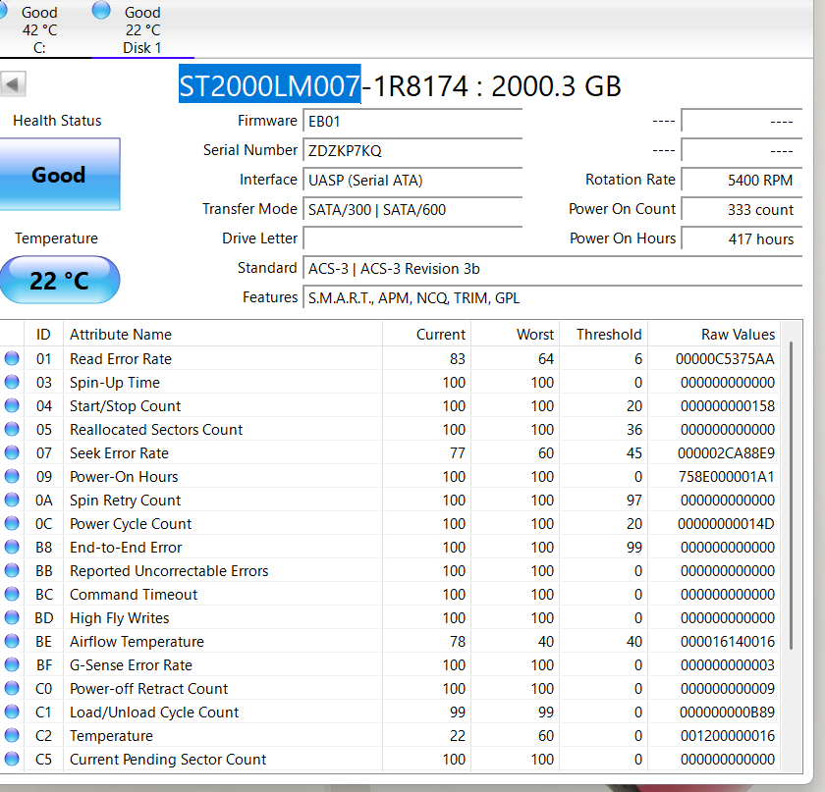825x792 pixels.
Task: Click status orb for End-to-End Error
Action: (12, 547)
